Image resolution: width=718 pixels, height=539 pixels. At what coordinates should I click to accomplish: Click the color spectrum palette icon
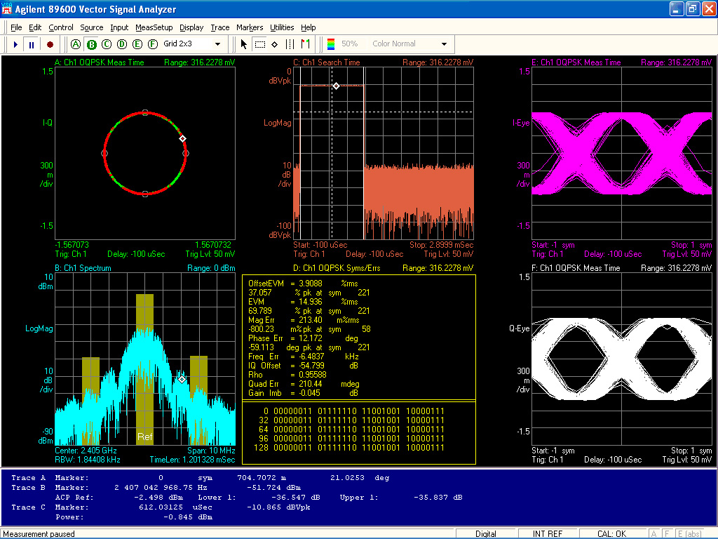(331, 44)
